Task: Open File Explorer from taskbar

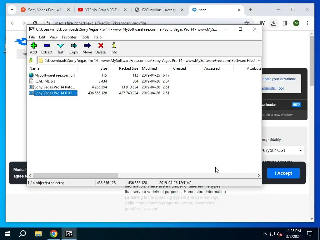Action: coord(38,234)
